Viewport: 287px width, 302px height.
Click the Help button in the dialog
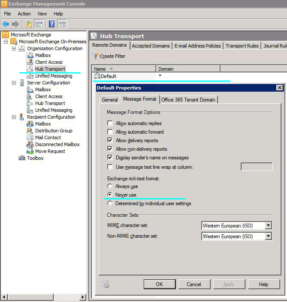(264, 284)
